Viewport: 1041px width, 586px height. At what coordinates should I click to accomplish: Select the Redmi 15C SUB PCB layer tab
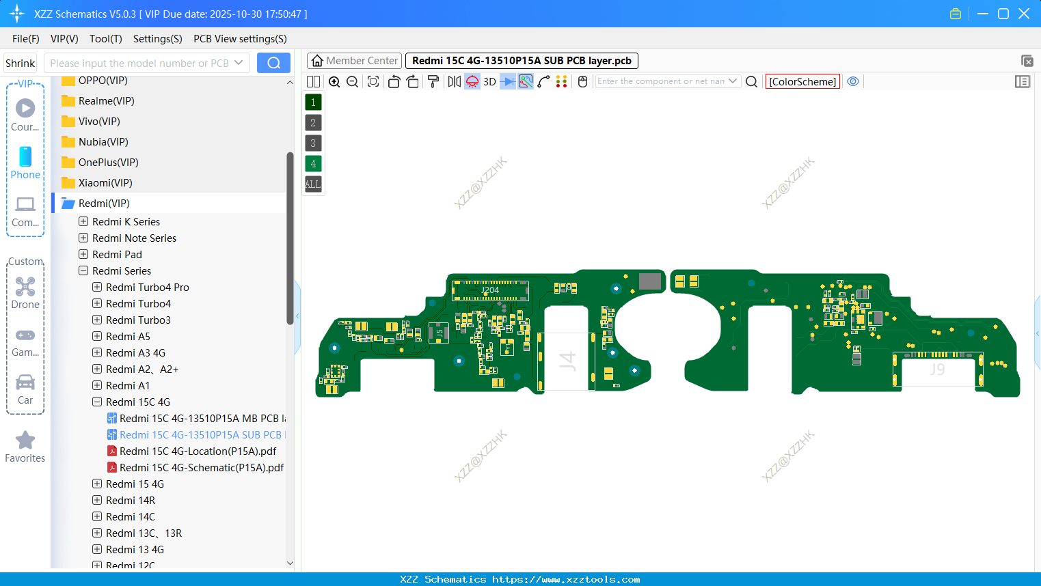click(522, 61)
